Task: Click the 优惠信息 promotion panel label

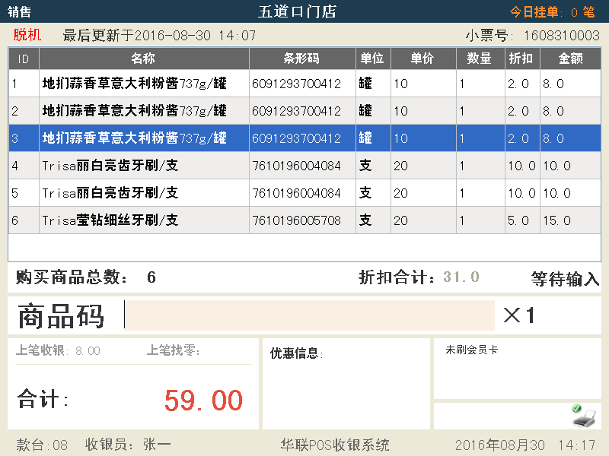Action: pyautogui.click(x=296, y=353)
